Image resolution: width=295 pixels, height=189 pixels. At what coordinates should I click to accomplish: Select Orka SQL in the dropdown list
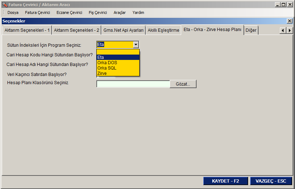[x=118, y=68]
